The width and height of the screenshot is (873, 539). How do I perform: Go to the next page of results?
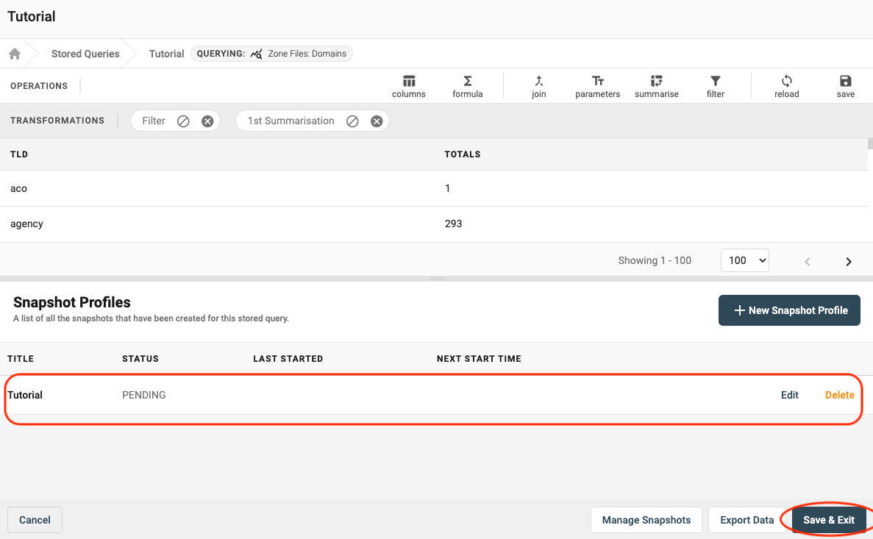coord(849,262)
